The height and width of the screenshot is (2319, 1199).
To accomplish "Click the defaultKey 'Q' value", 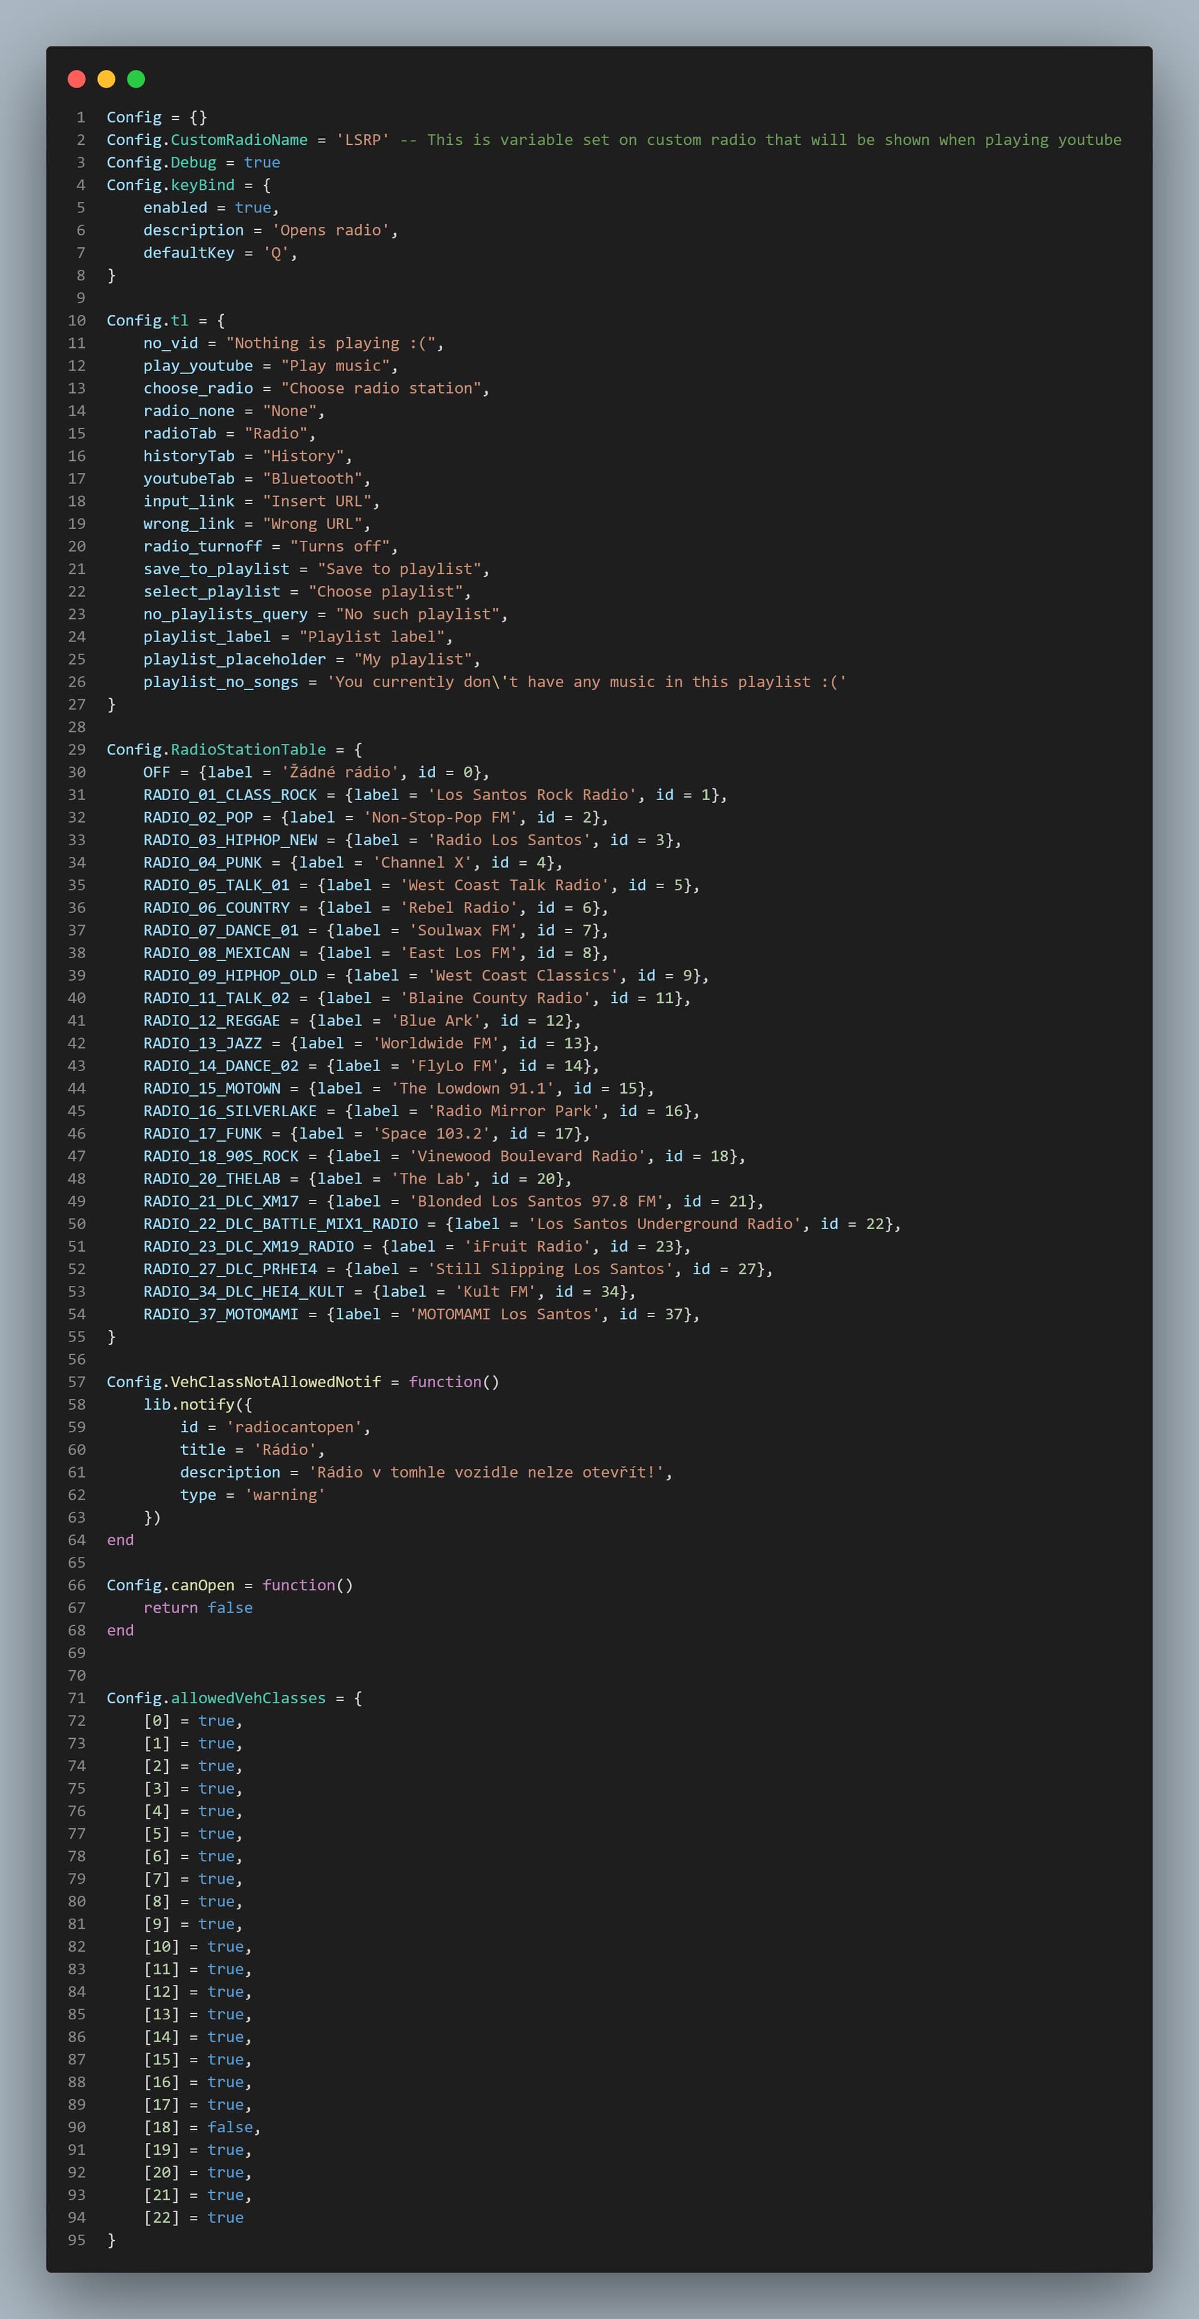I will coord(275,252).
